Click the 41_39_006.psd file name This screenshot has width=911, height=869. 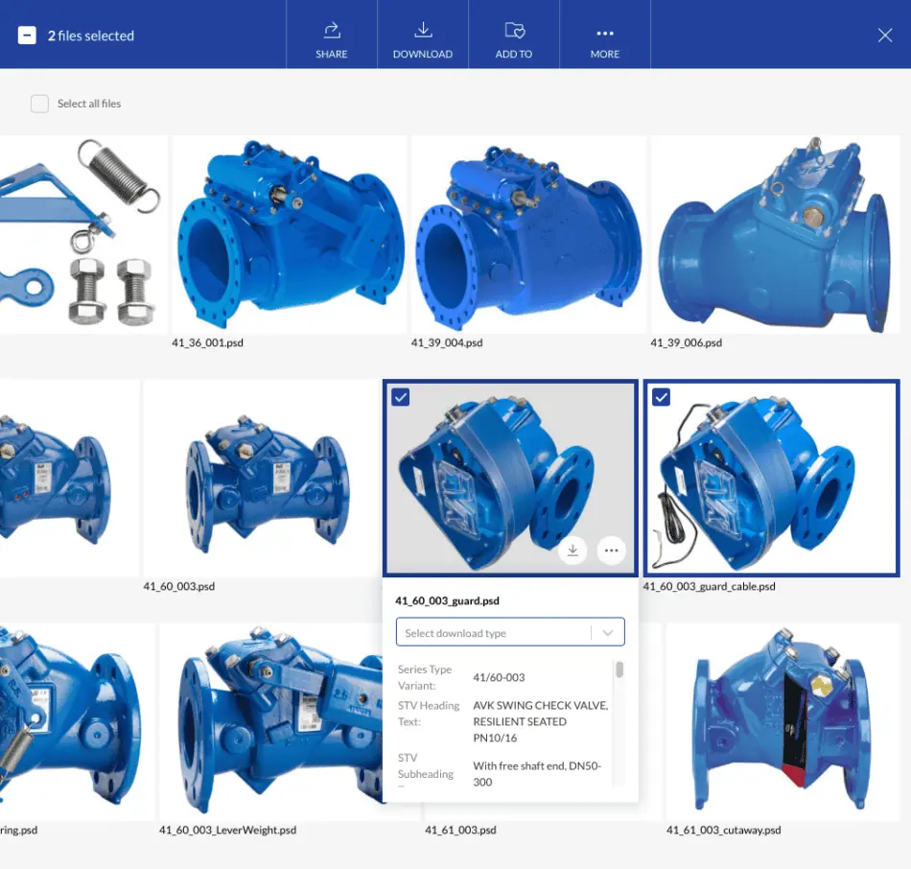(687, 343)
